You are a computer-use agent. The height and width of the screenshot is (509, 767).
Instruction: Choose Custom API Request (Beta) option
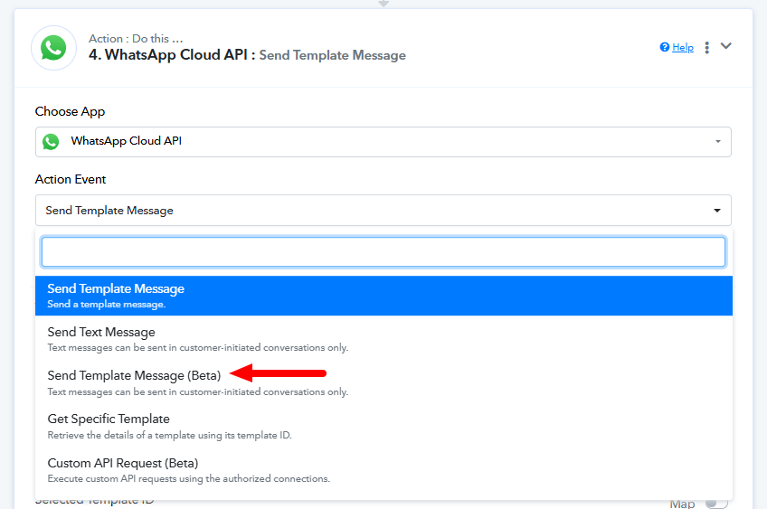(x=383, y=470)
